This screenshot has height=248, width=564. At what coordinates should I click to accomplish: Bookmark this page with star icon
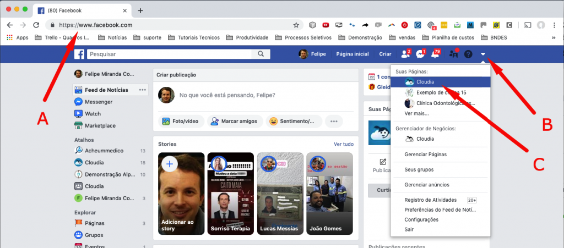[x=296, y=25]
